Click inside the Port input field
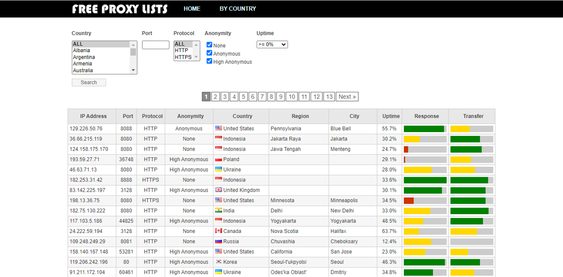Screen dimensions: 563x277 [x=155, y=45]
